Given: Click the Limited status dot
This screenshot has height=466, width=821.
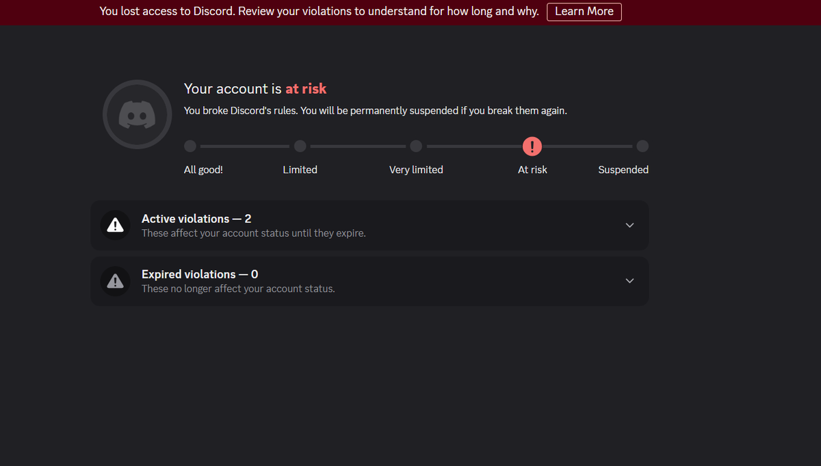Looking at the screenshot, I should click(300, 146).
